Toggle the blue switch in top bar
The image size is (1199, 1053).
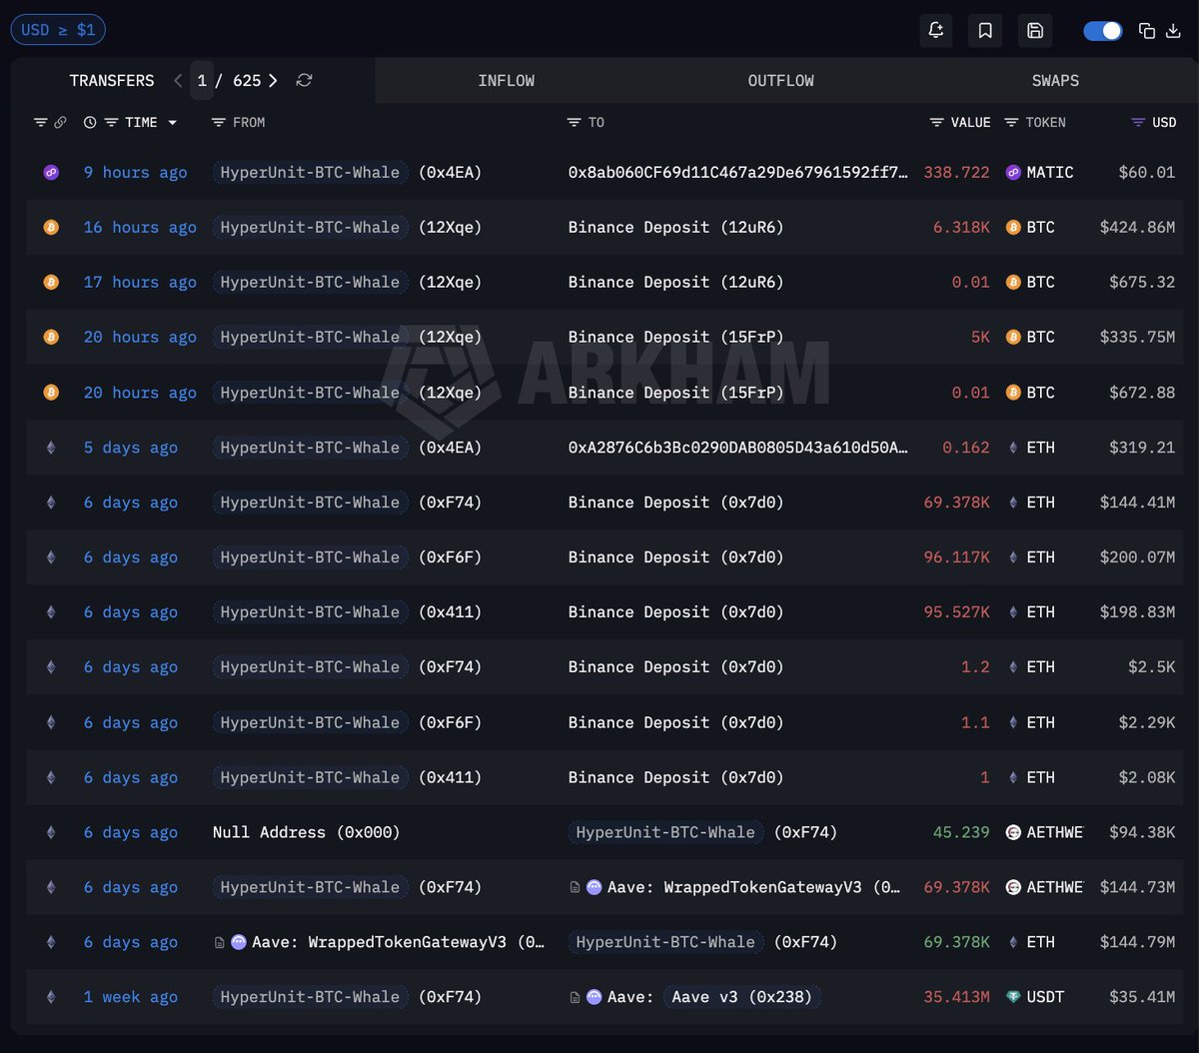[1103, 31]
